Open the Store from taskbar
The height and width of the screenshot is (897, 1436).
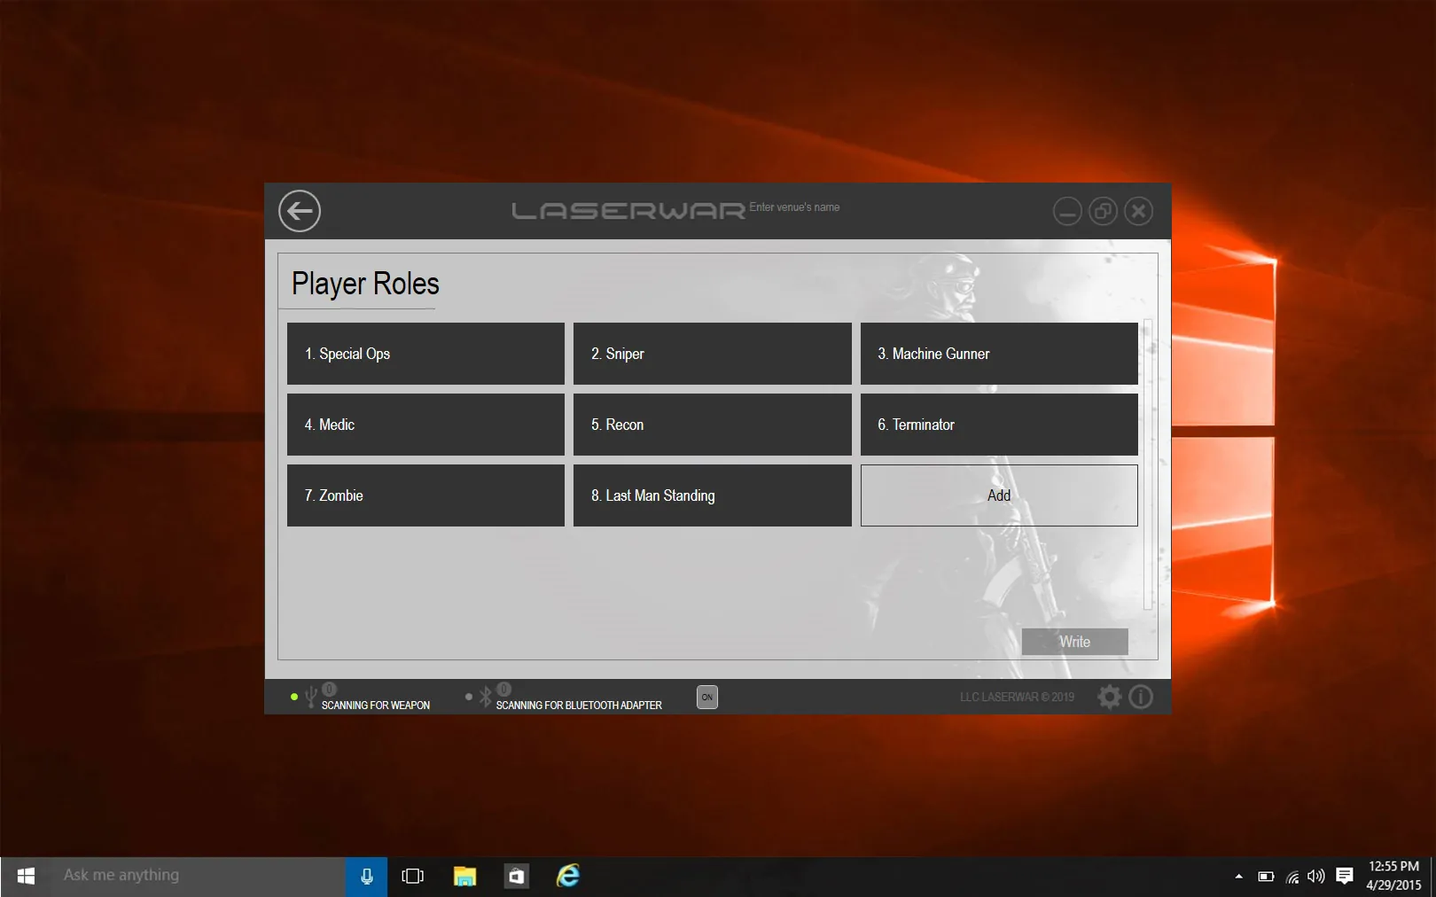[x=516, y=876]
